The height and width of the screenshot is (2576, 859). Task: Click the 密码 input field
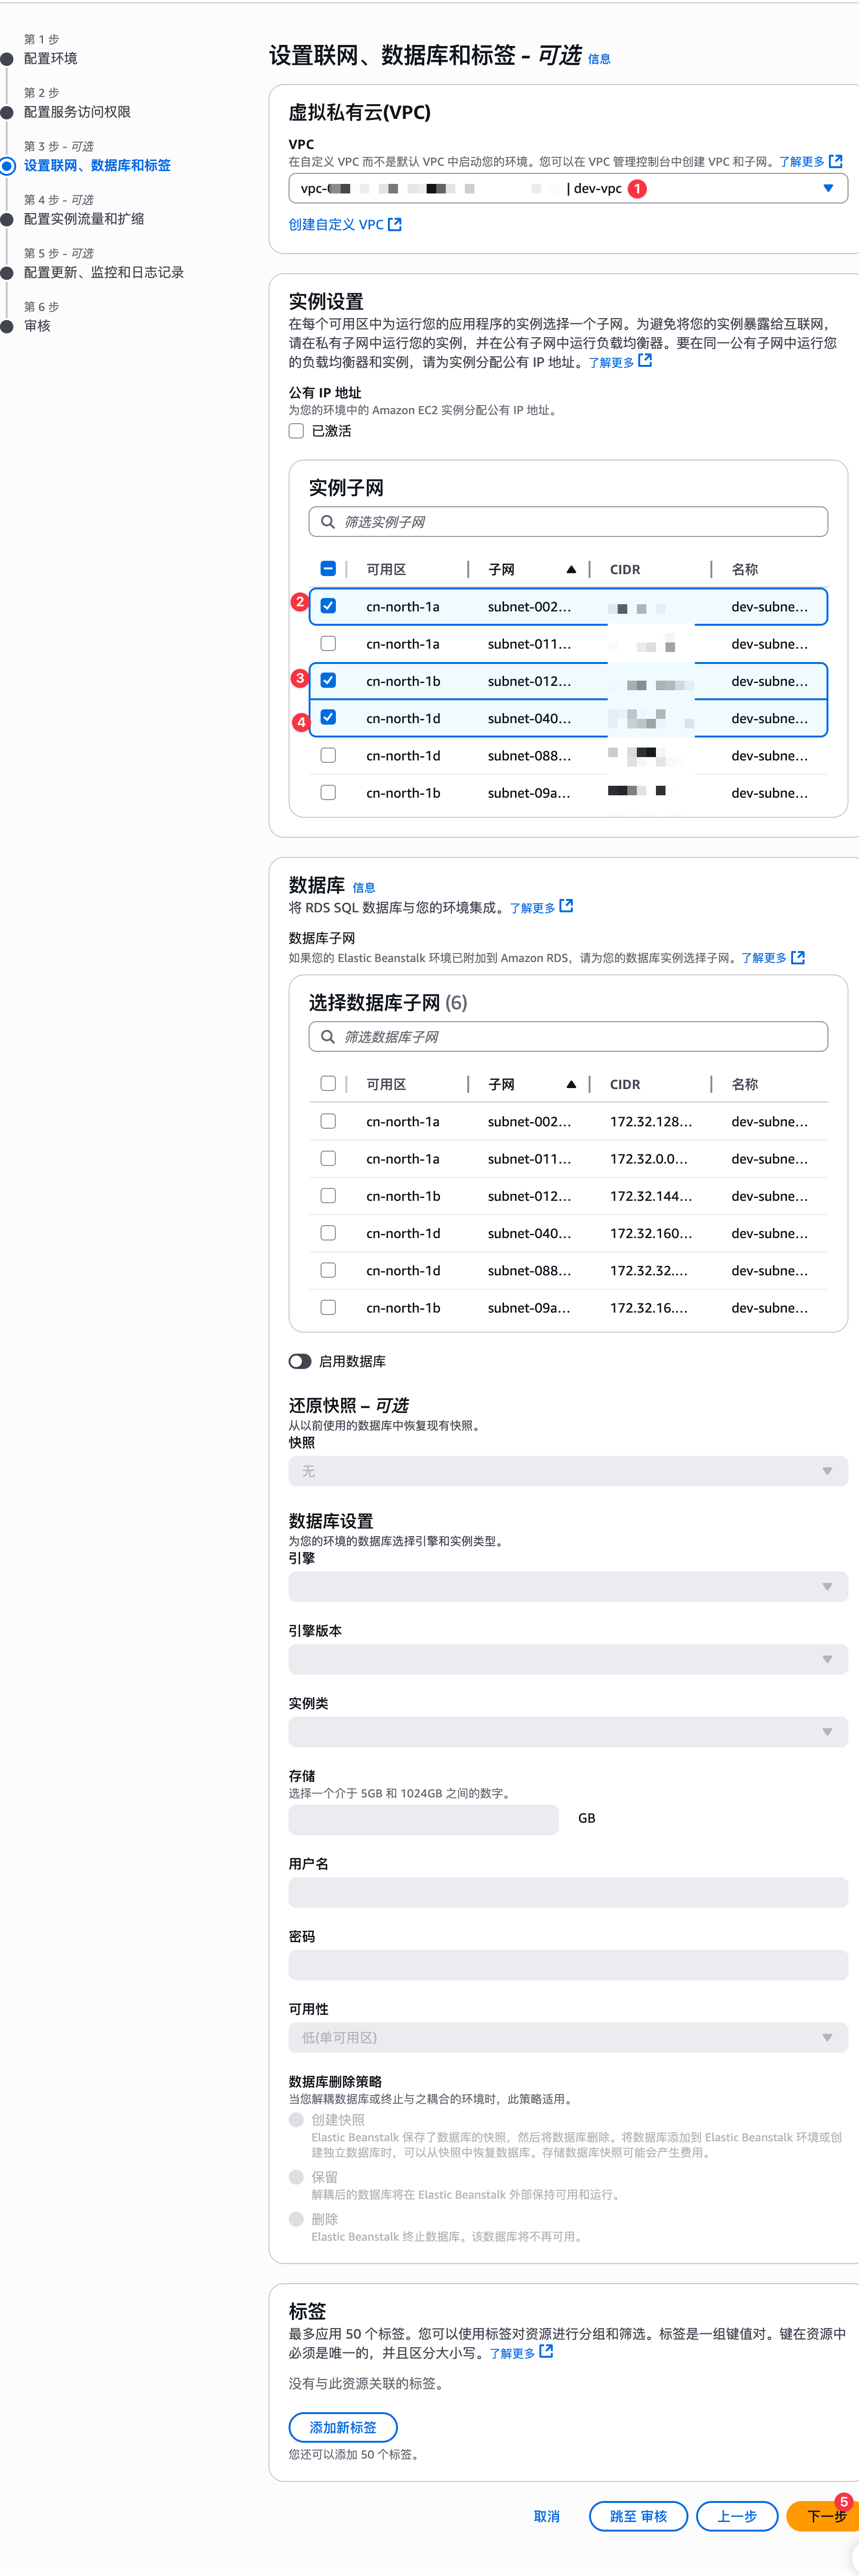click(x=568, y=1965)
